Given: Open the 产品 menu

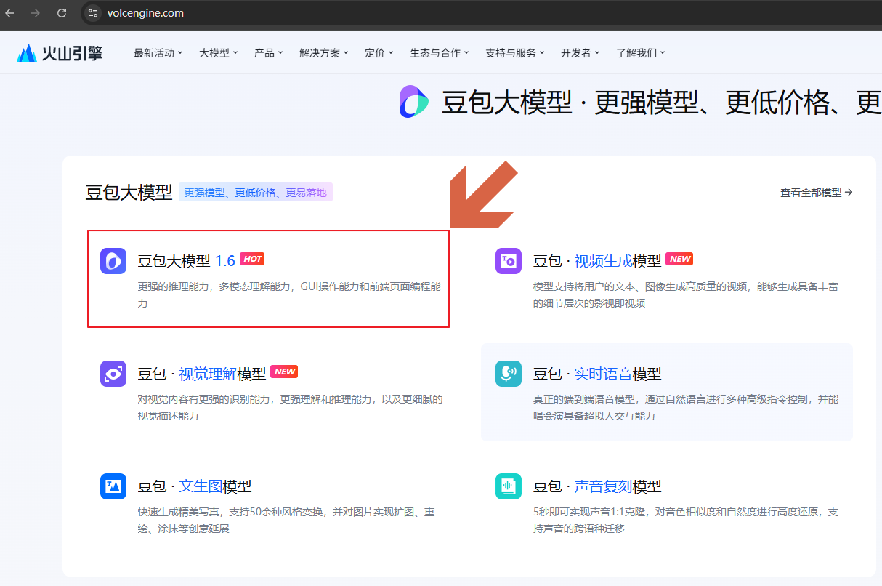Looking at the screenshot, I should click(269, 53).
